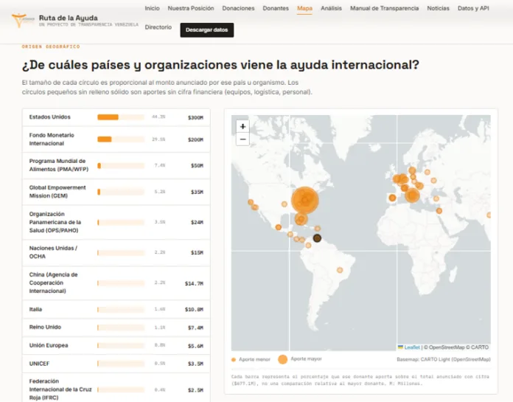Select Organización Panamericana de la Salud row
Viewport: 513px width, 402px height.
116,222
